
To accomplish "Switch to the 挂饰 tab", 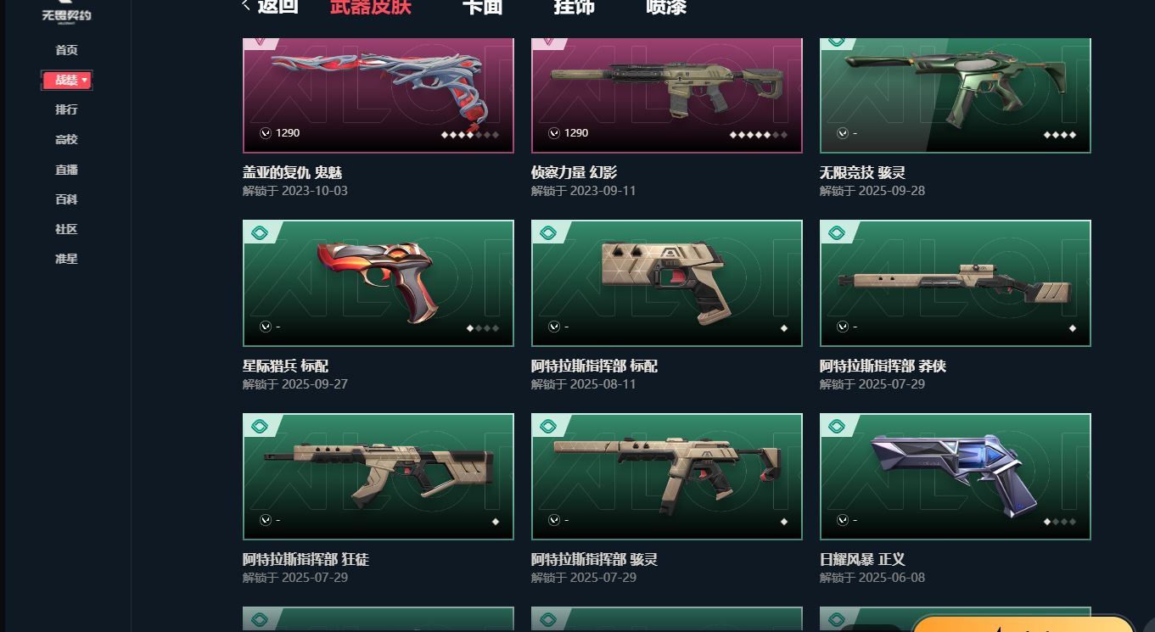I will (575, 7).
